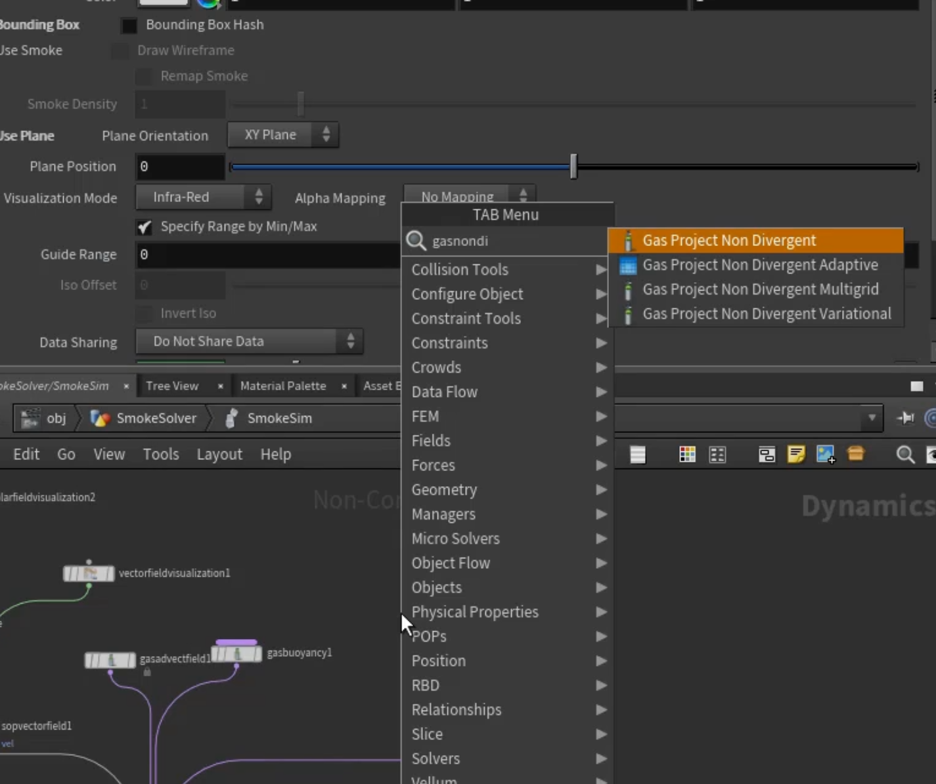Select the gasbuoyancy1 node
This screenshot has width=936, height=784.
tap(236, 653)
